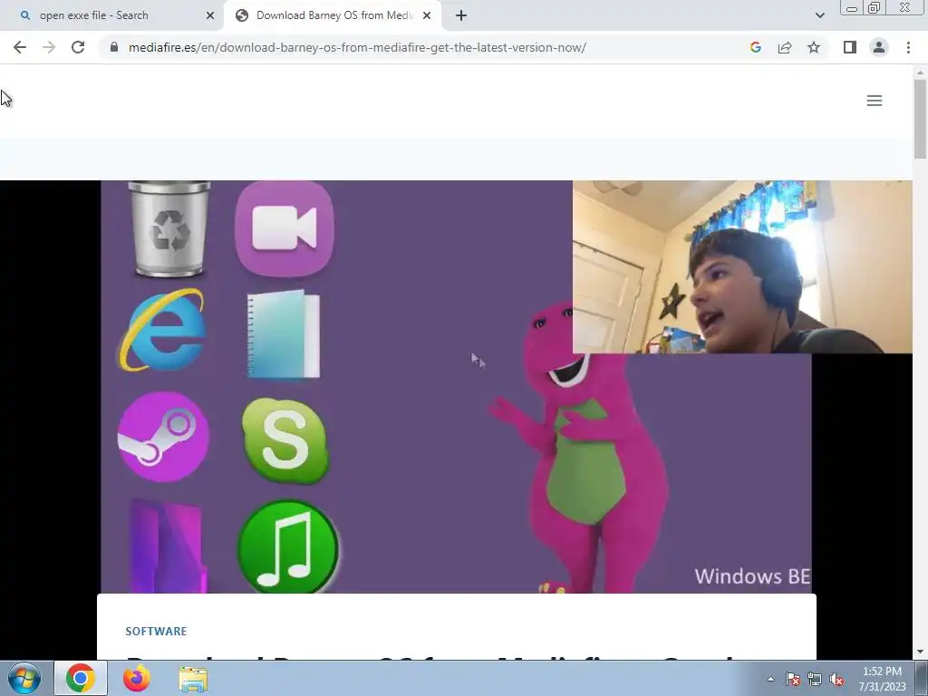The height and width of the screenshot is (696, 928).
Task: Launch Firefox from the taskbar
Action: click(x=137, y=678)
